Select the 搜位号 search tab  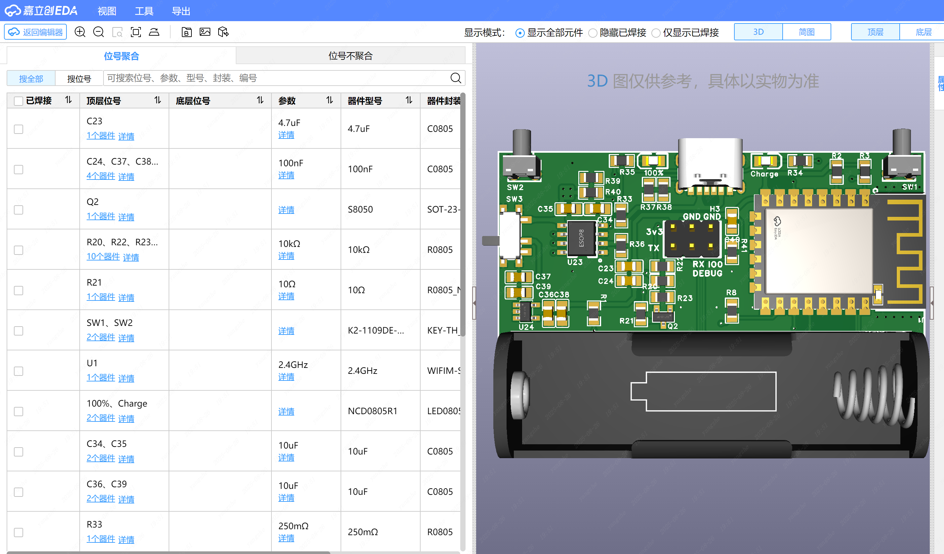pos(79,79)
